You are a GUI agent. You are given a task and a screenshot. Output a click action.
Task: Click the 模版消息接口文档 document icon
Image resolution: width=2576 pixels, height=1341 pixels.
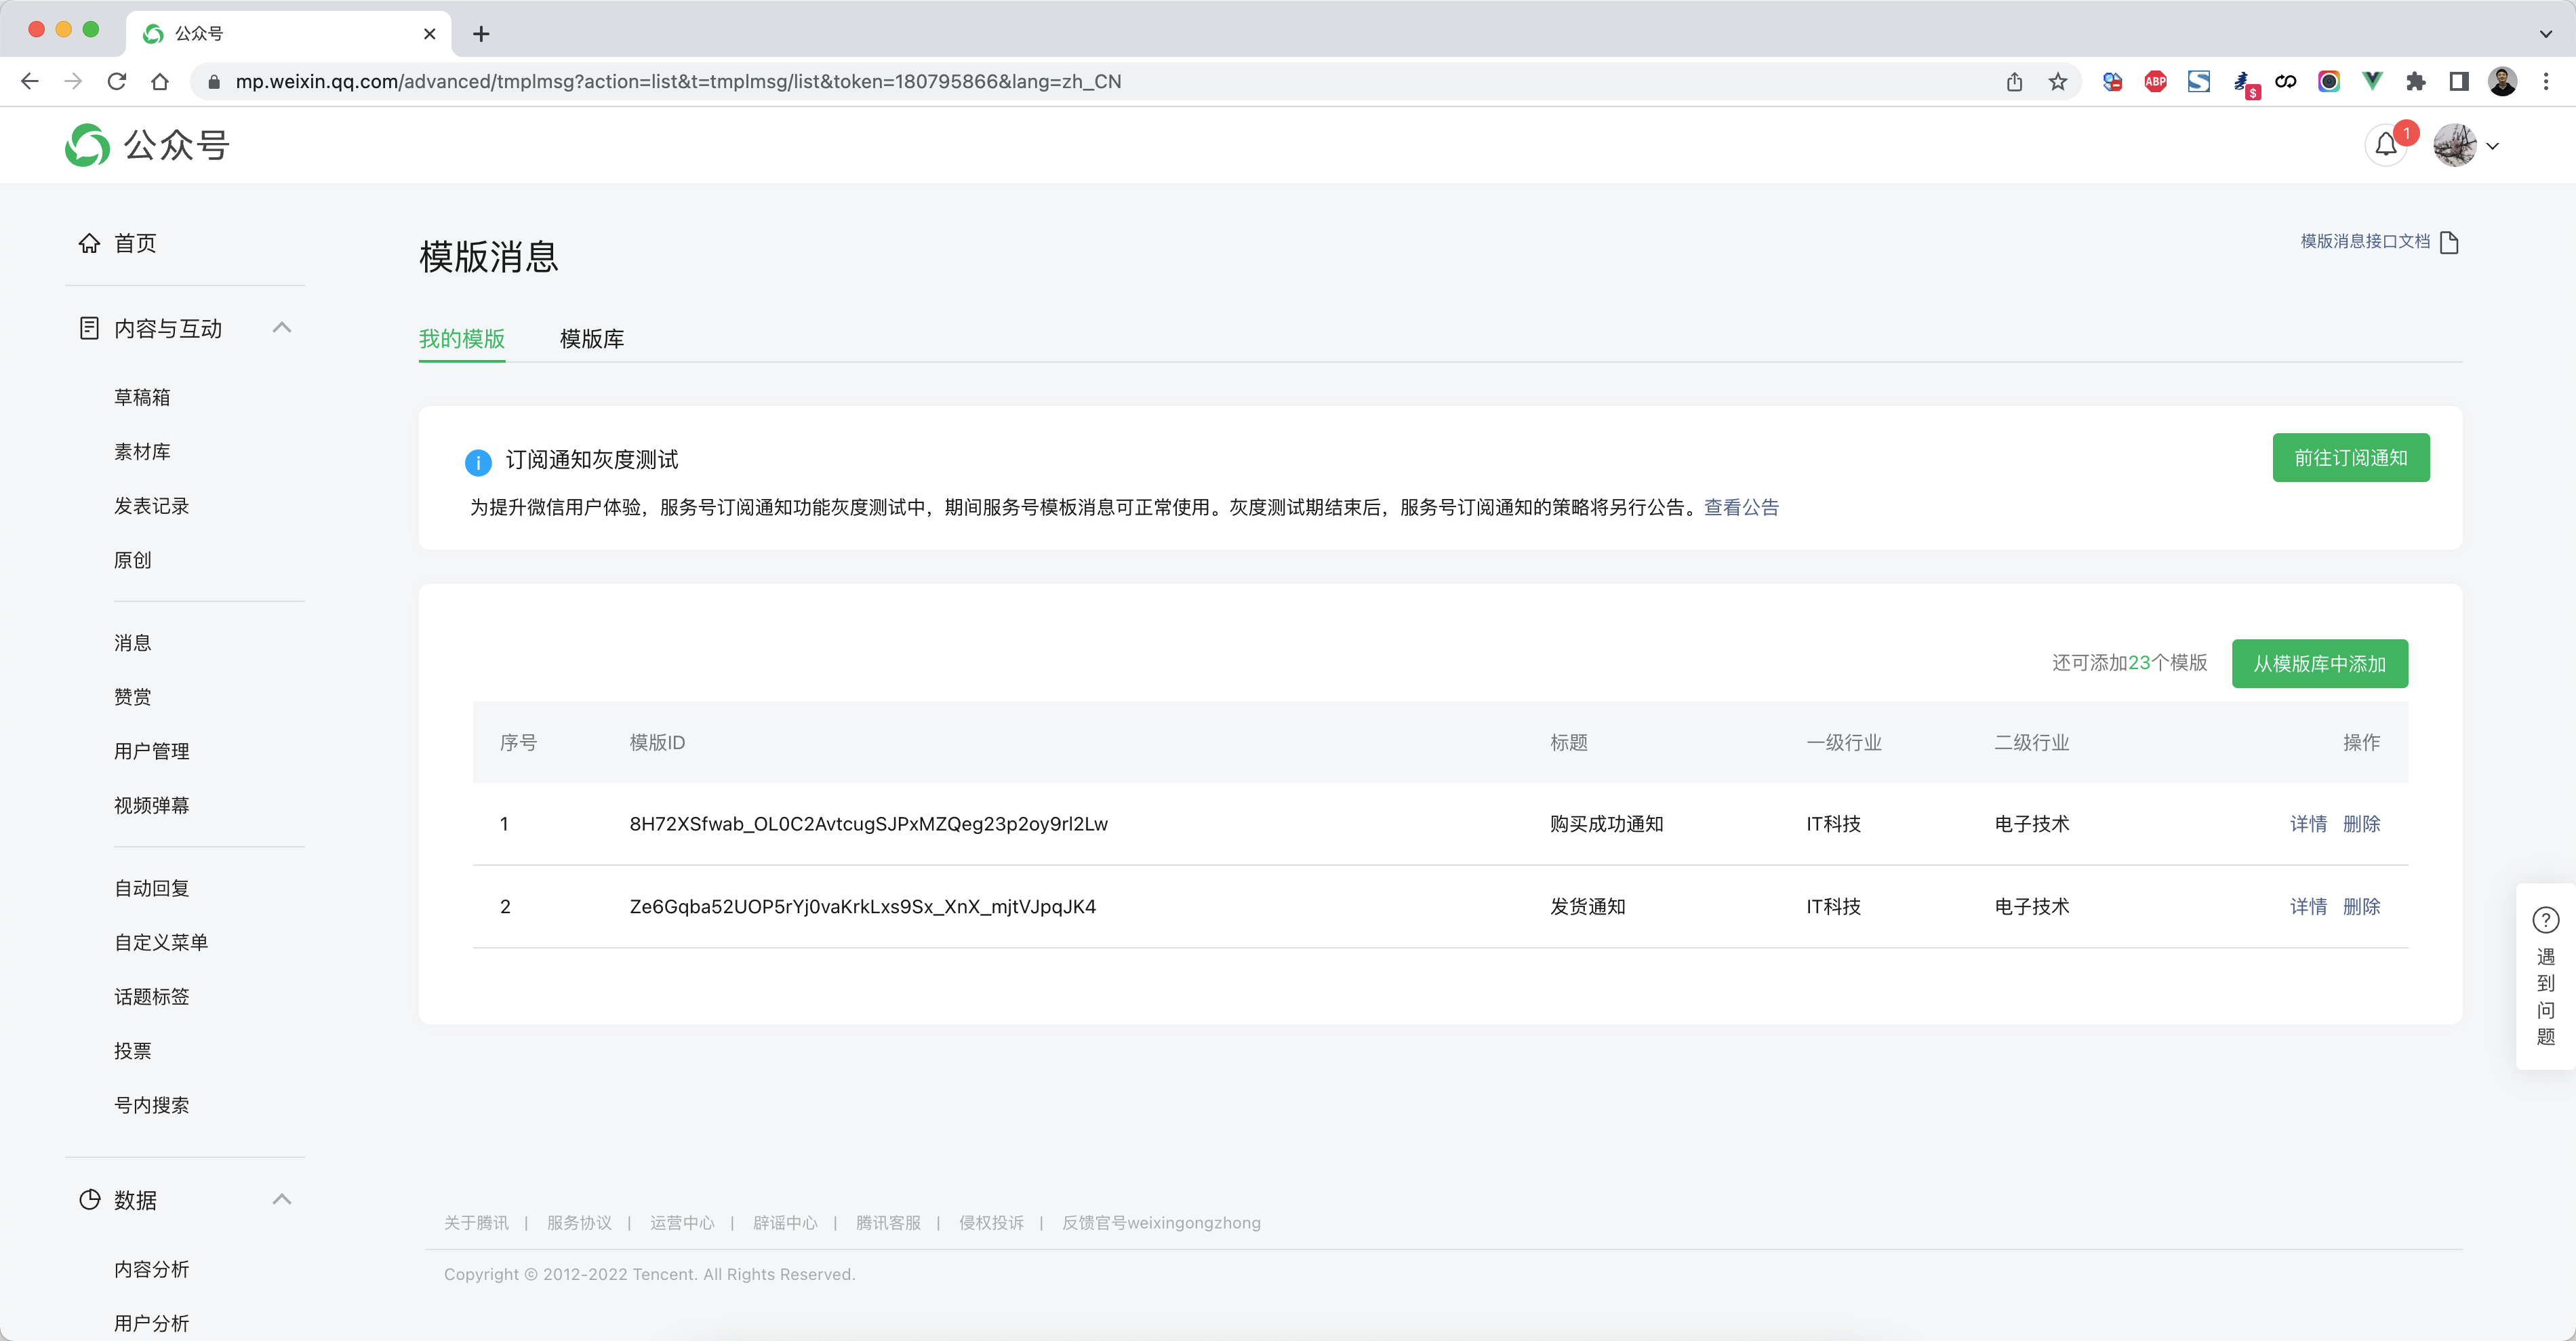pos(2449,242)
